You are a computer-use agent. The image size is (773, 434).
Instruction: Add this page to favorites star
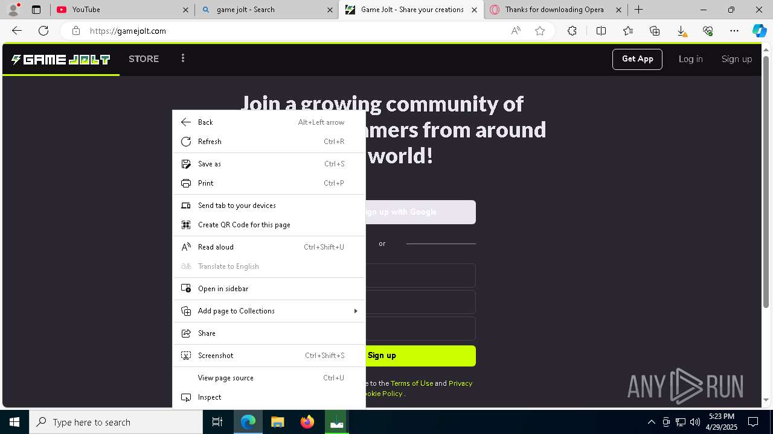[x=540, y=31]
